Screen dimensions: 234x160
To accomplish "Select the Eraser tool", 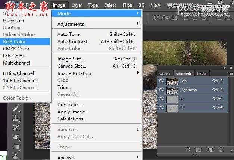I will pyautogui.click(x=16, y=137).
